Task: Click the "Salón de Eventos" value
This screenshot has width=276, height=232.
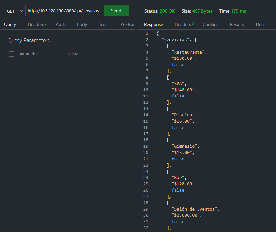Action: [195, 209]
